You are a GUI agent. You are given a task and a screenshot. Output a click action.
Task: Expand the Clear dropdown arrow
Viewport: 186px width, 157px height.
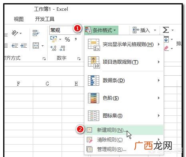tap(172, 48)
